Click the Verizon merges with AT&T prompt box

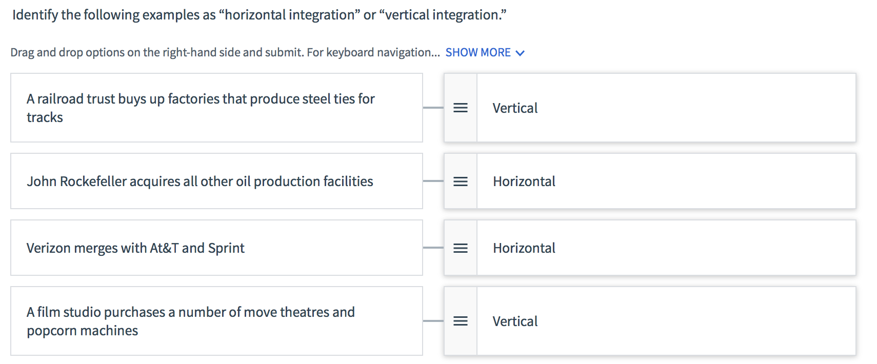[x=216, y=248]
